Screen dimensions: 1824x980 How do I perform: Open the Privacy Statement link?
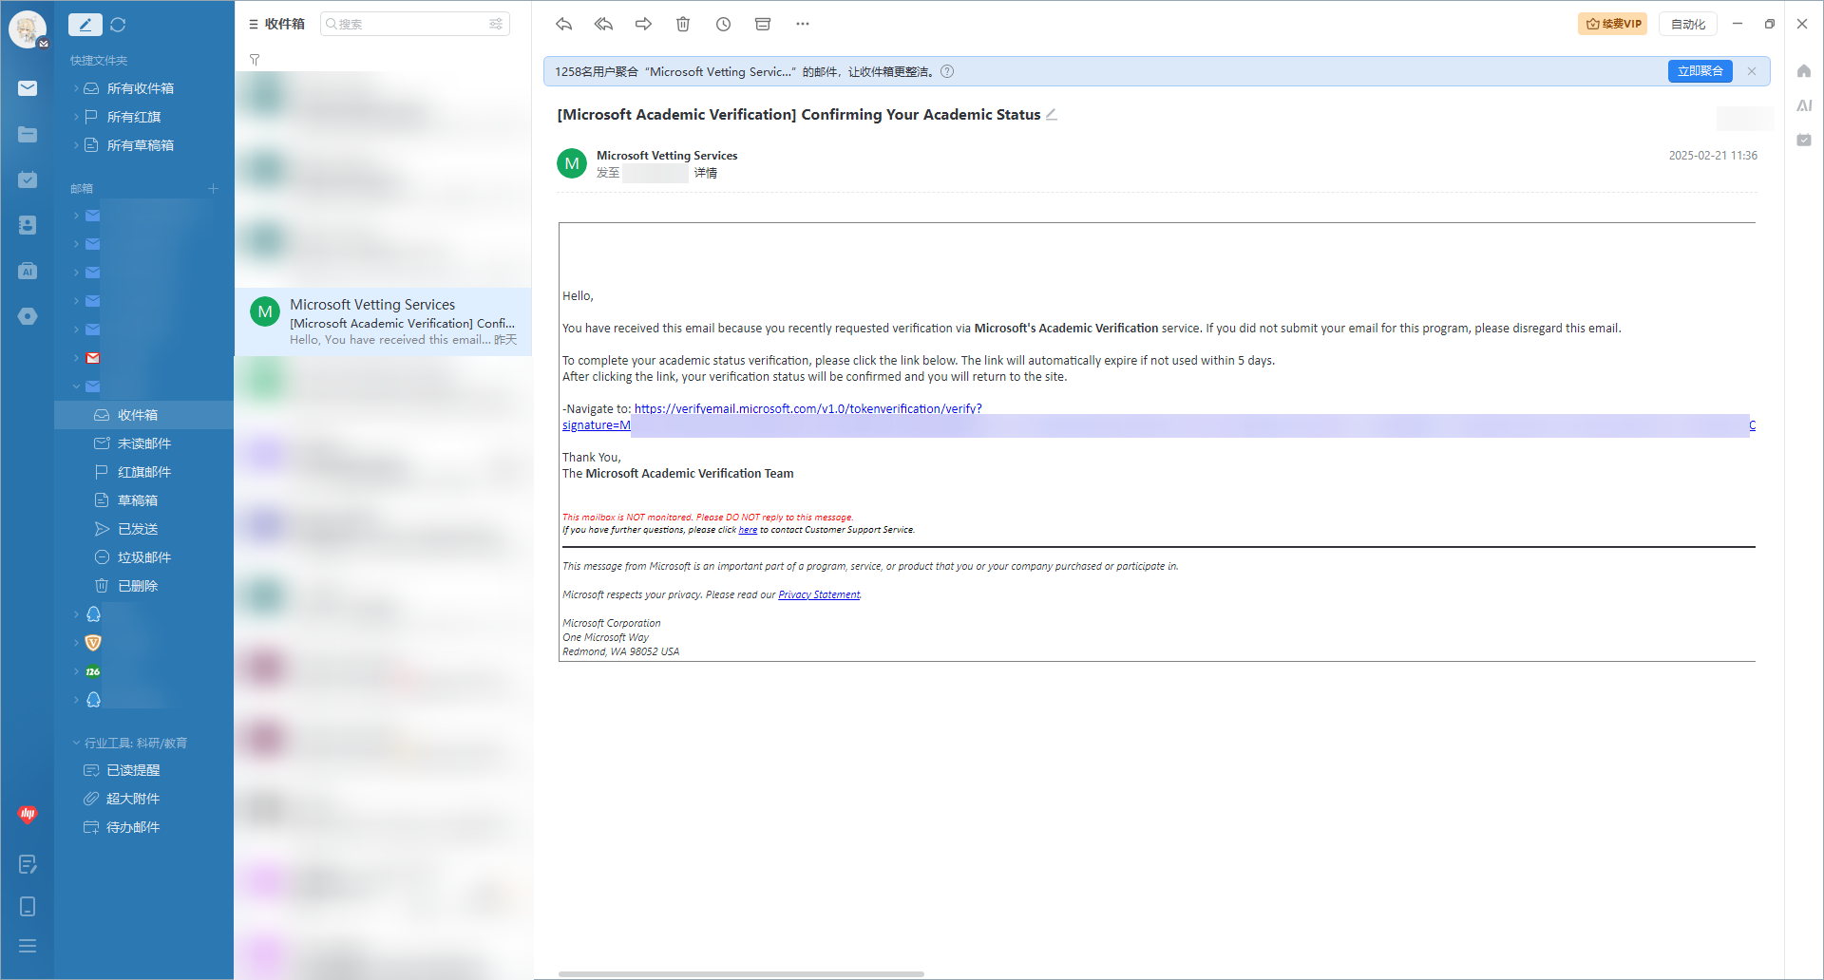819,594
